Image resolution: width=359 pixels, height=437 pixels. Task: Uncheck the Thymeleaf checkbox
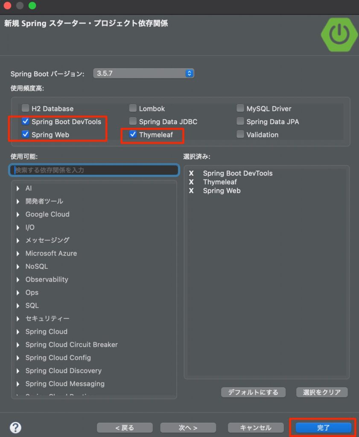click(133, 134)
